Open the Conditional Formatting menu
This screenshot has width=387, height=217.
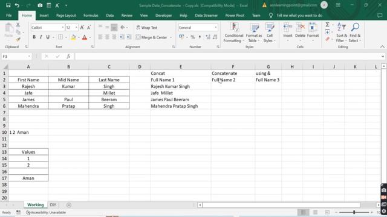[233, 33]
